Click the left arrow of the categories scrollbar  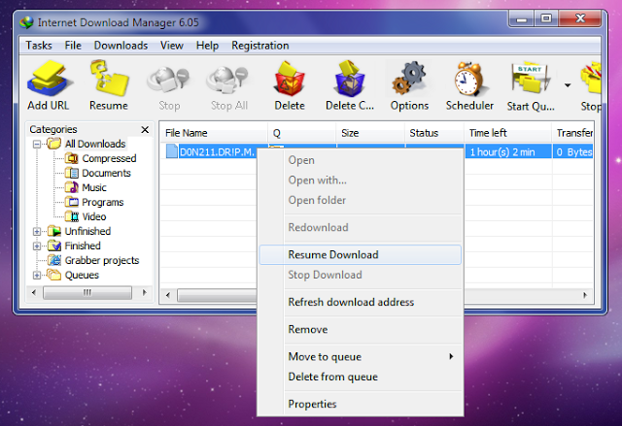point(34,293)
